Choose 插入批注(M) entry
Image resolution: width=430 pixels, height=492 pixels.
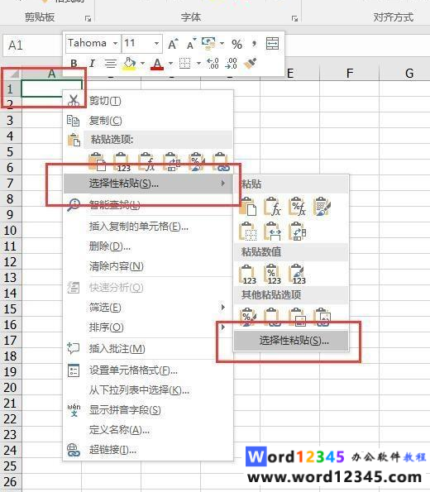coord(148,349)
